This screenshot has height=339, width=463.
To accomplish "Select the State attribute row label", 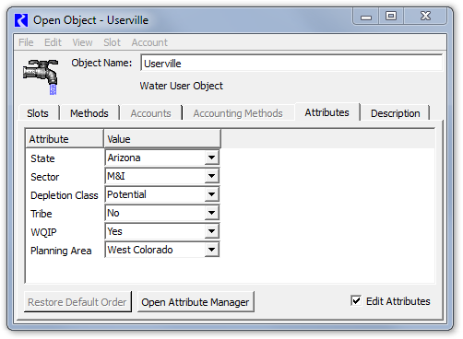I will [42, 158].
